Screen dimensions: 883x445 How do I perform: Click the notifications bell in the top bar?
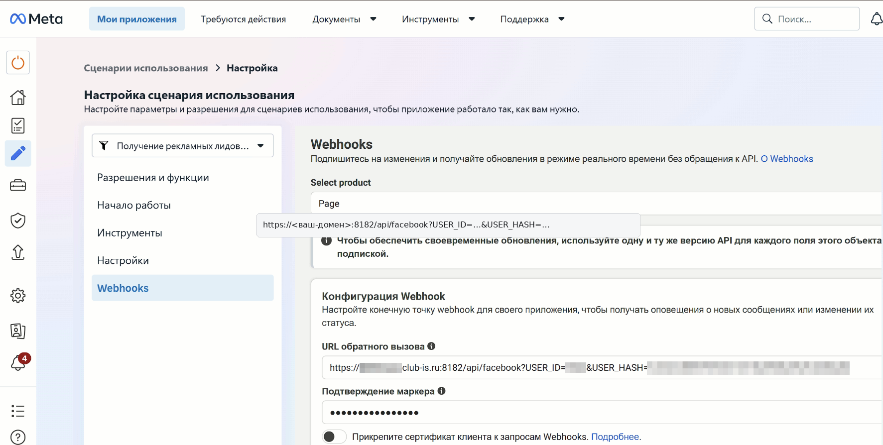click(x=877, y=19)
